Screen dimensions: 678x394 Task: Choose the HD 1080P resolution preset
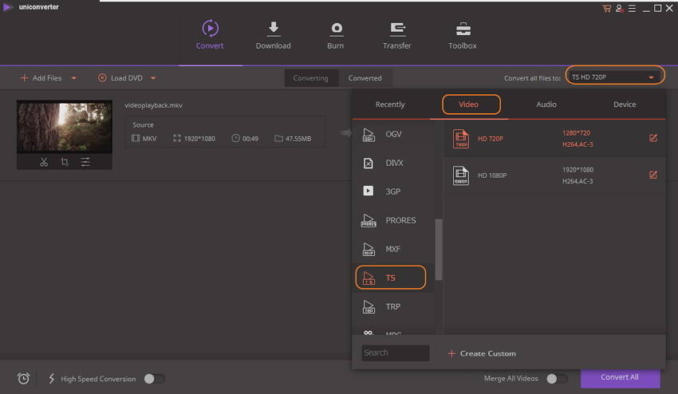pos(554,175)
